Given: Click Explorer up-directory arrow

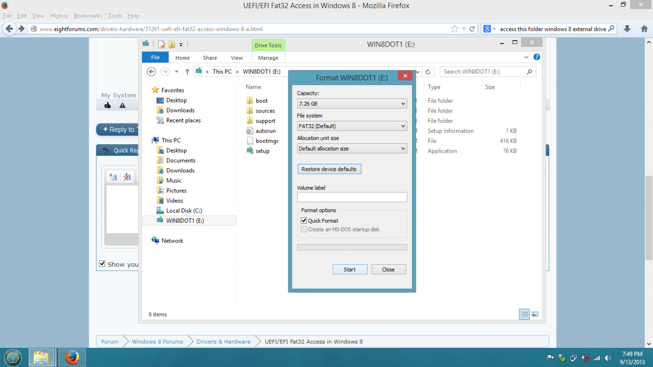Looking at the screenshot, I should 187,72.
